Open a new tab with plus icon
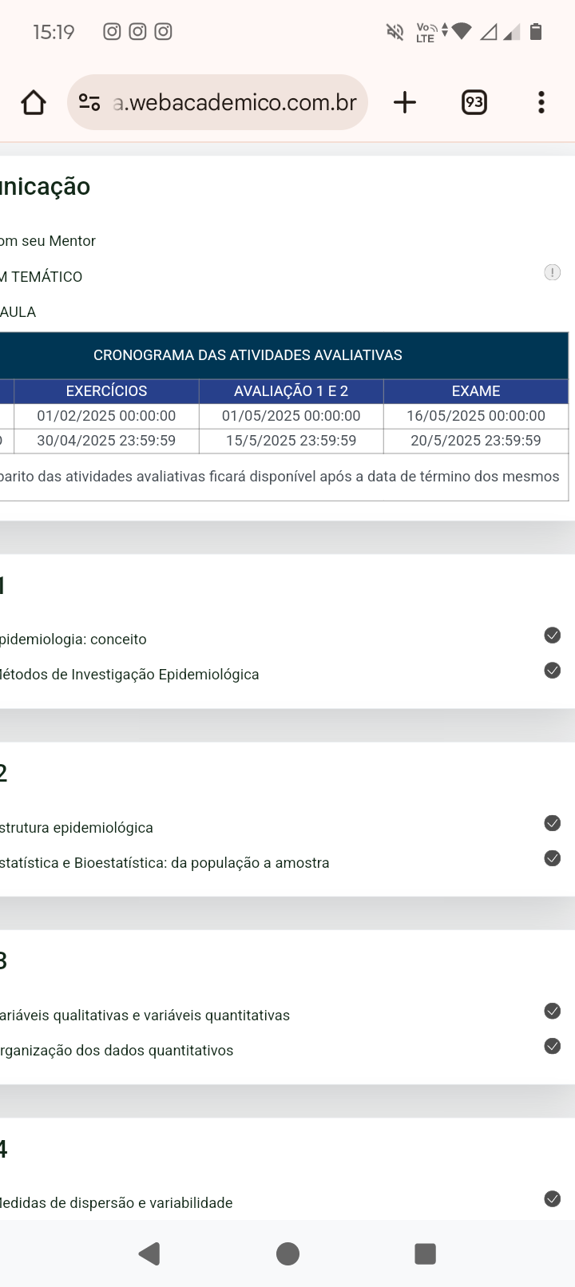Viewport: 575px width, 1287px height. pyautogui.click(x=405, y=102)
